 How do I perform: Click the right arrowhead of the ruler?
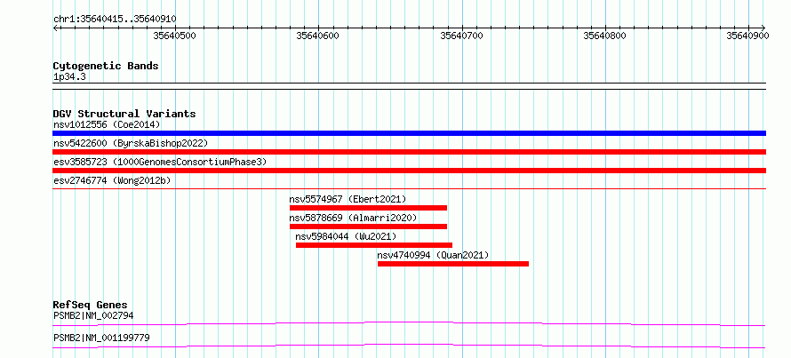tap(763, 28)
